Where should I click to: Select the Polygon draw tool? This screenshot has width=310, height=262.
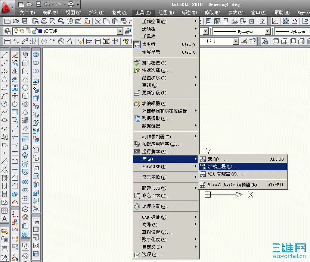coord(4,79)
